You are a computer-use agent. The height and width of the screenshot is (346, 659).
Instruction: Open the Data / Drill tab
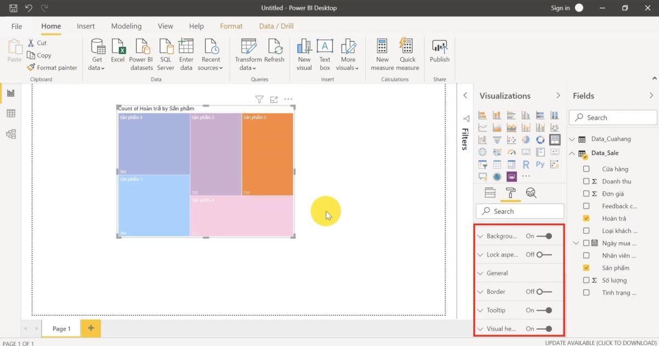coord(276,25)
